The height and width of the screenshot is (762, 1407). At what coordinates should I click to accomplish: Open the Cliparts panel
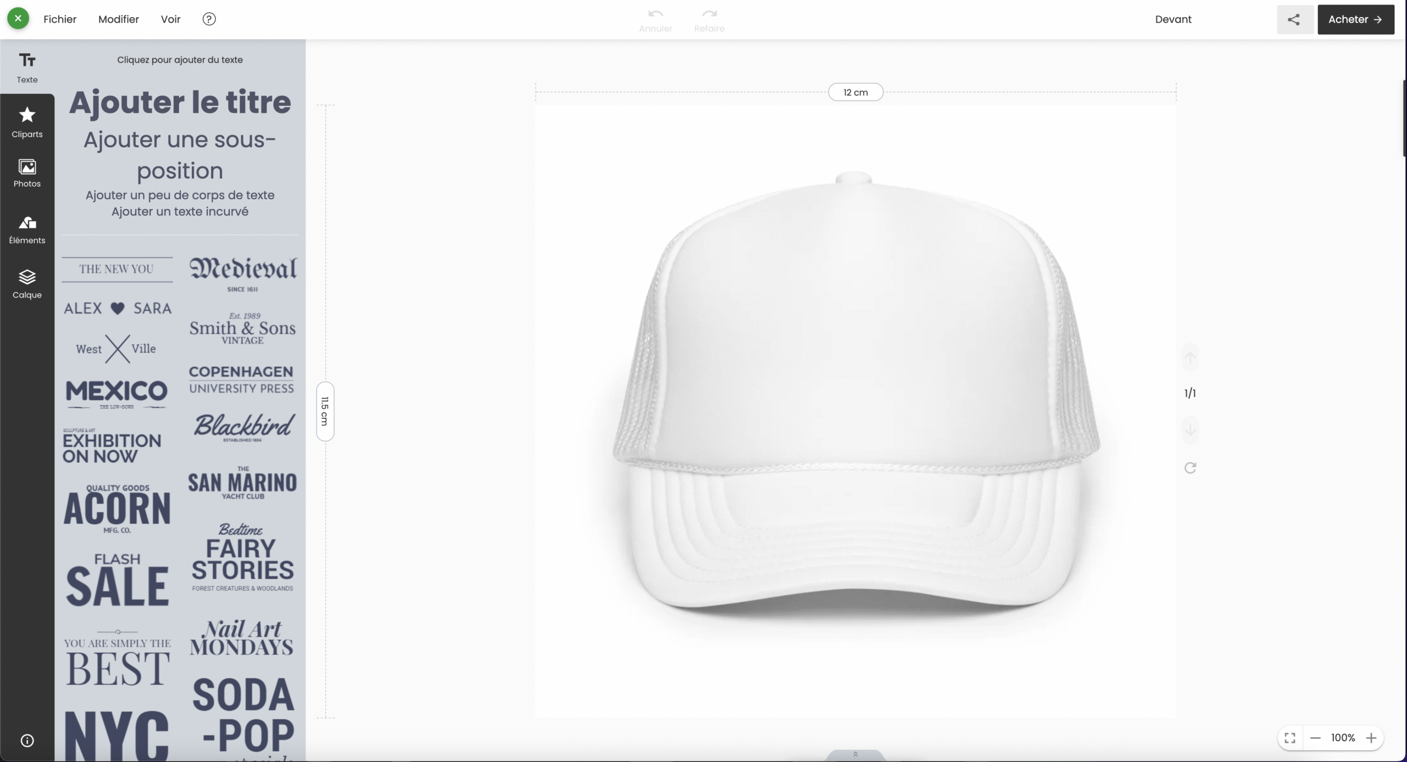coord(27,122)
